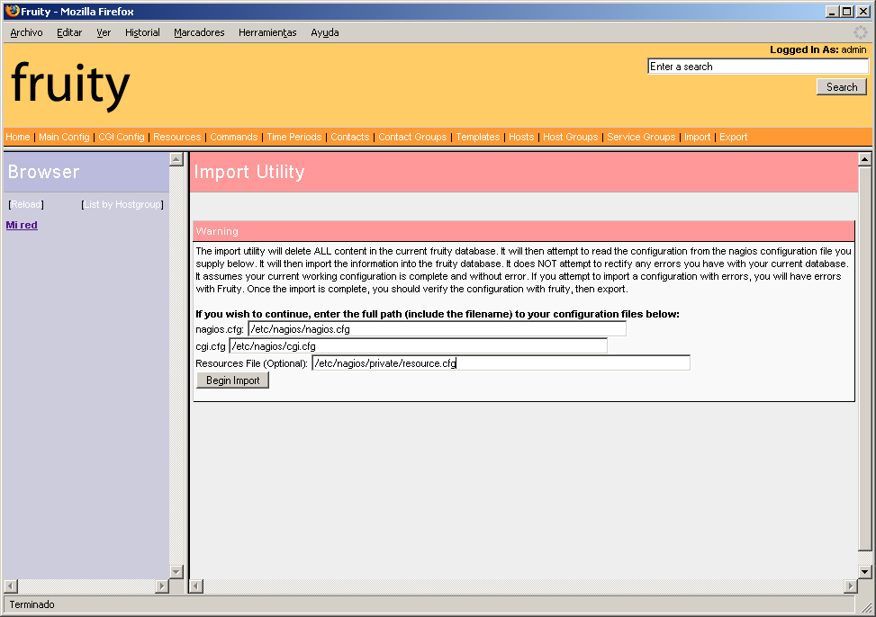
Task: Click the Firefox icon in title bar
Action: pyautogui.click(x=13, y=11)
